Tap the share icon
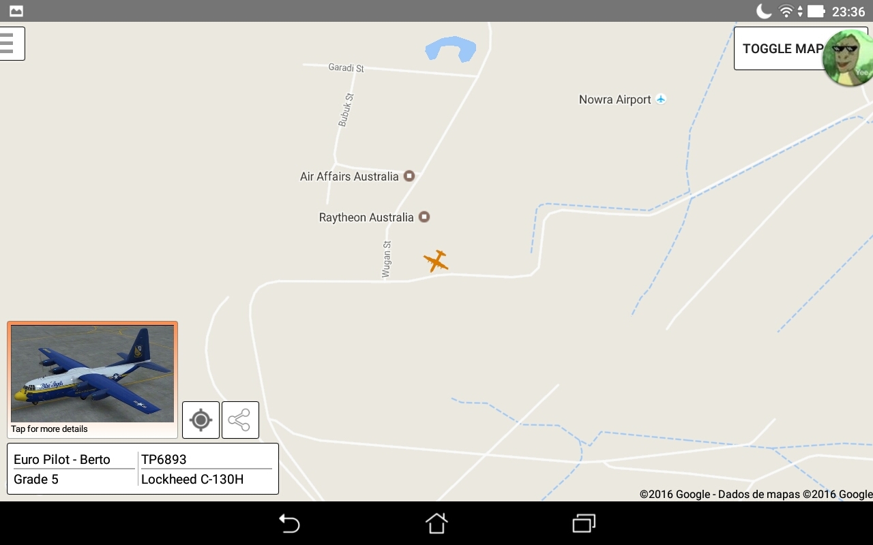Screen dimensions: 873x545 pos(240,420)
